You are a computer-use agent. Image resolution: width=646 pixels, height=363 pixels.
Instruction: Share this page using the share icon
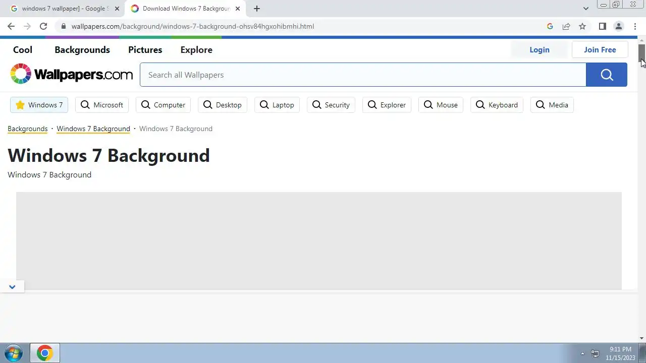point(566,26)
